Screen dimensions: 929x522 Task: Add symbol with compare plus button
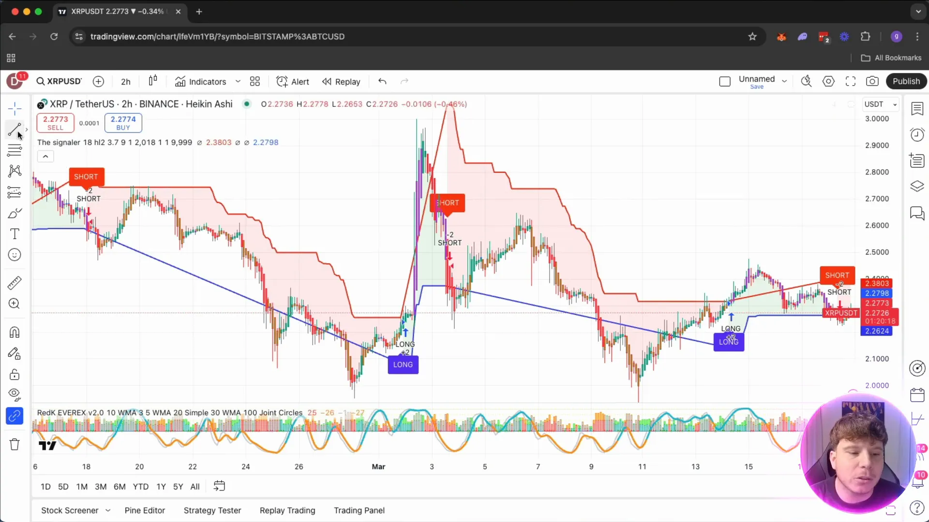click(98, 81)
